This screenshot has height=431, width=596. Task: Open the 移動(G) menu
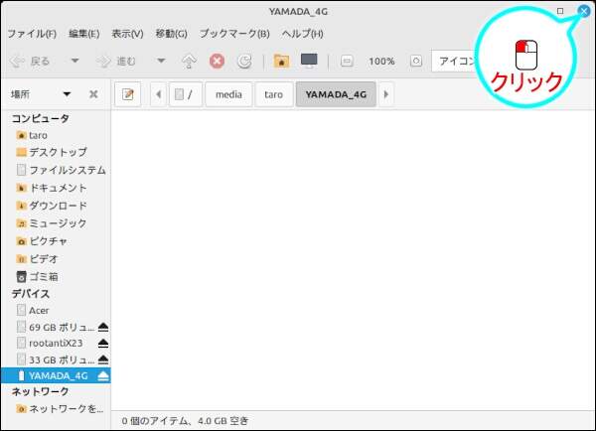click(172, 34)
